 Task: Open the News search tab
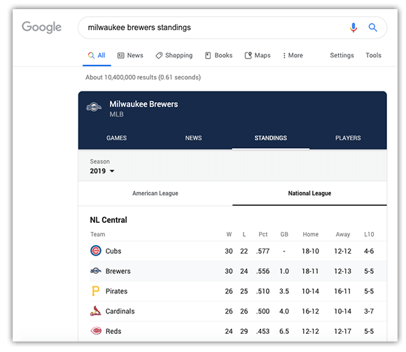click(x=130, y=55)
